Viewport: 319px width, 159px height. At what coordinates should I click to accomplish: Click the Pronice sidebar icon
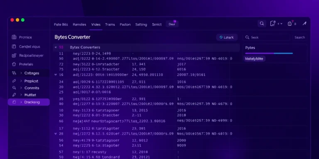click(x=14, y=37)
